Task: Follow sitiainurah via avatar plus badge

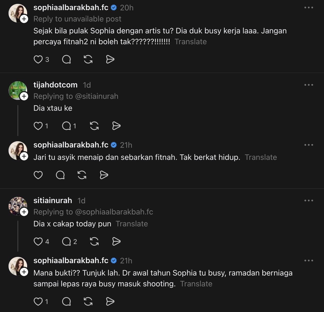Action: [24, 212]
